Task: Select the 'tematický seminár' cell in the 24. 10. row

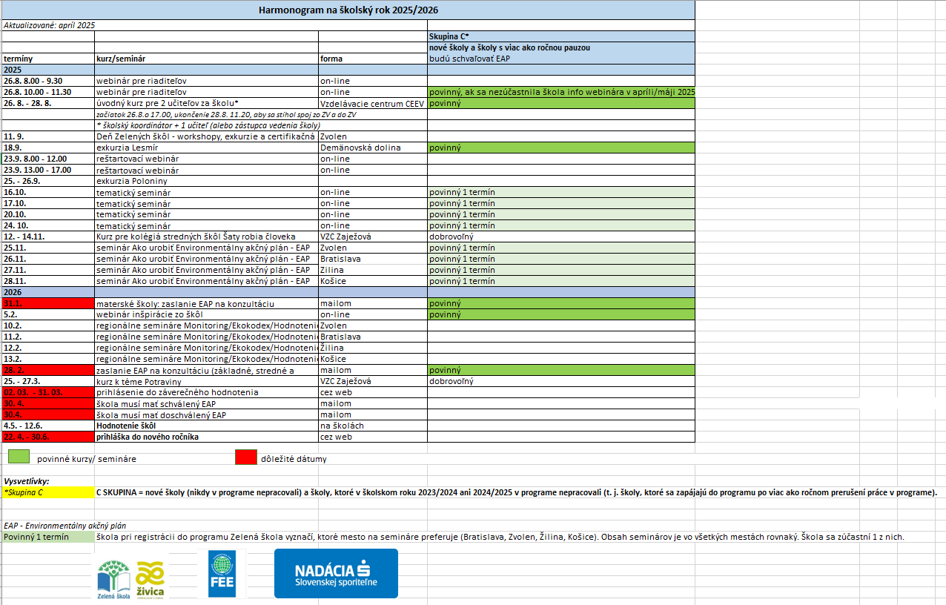Action: [x=206, y=225]
